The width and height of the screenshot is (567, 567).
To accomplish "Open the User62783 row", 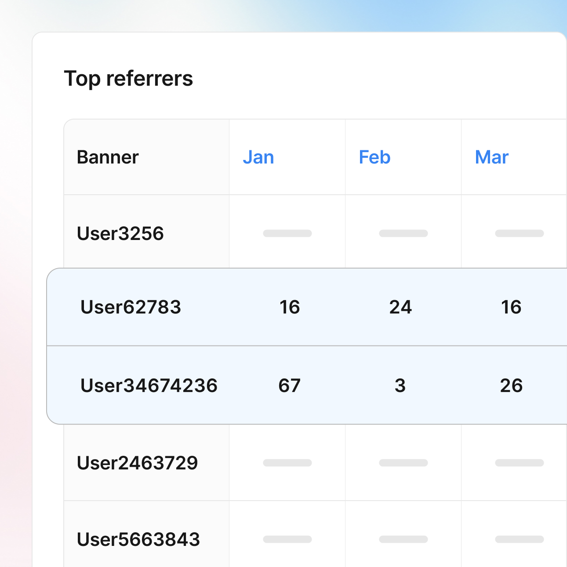I will pos(131,307).
